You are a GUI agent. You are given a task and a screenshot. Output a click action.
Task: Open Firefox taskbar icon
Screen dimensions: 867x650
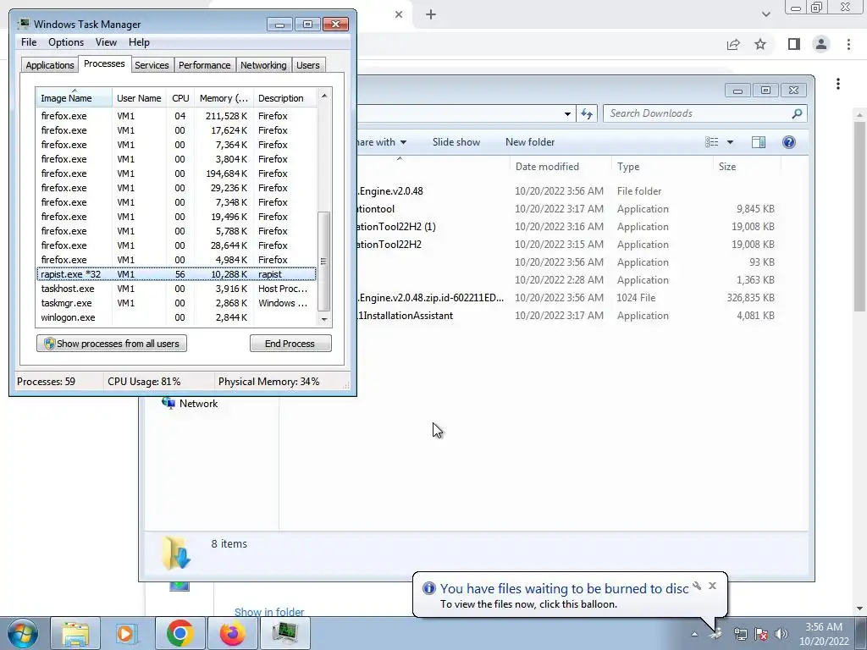[x=232, y=633]
